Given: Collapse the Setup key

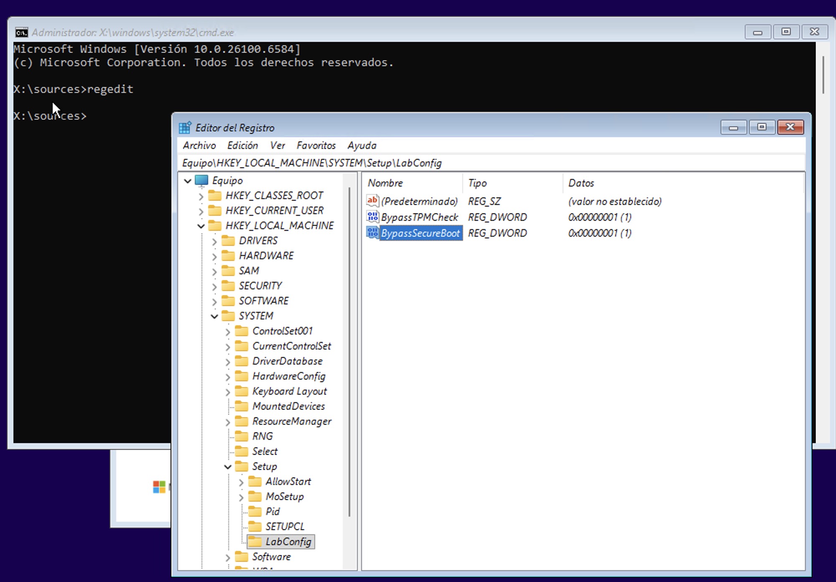Looking at the screenshot, I should tap(228, 467).
